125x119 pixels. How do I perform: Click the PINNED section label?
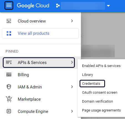pyautogui.click(x=12, y=51)
